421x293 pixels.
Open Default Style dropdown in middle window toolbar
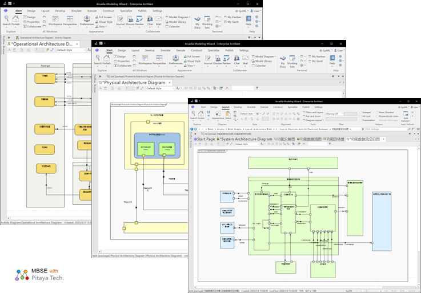point(161,88)
